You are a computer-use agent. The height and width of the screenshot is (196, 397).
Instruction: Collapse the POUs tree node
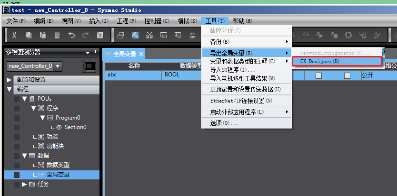[x=24, y=99]
